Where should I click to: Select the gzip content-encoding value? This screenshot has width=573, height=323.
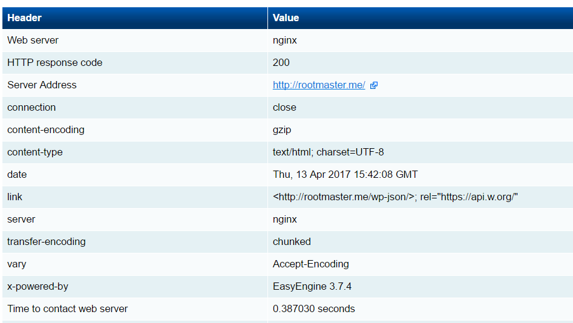coord(282,130)
